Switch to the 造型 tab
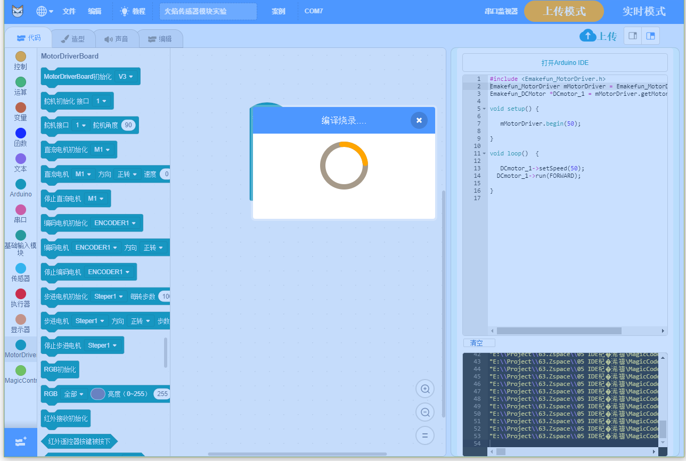The height and width of the screenshot is (461, 686). [x=73, y=39]
